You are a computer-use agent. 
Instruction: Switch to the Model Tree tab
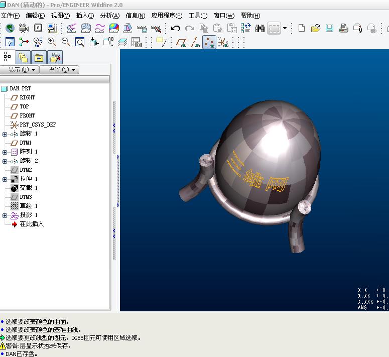coord(8,57)
